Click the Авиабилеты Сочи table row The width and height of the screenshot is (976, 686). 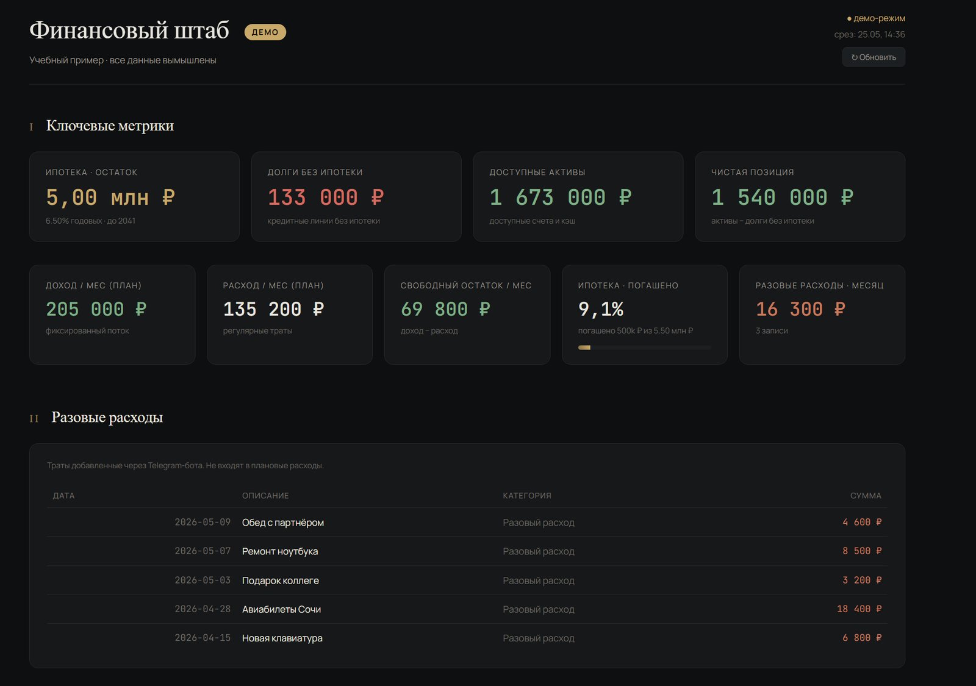pos(467,609)
